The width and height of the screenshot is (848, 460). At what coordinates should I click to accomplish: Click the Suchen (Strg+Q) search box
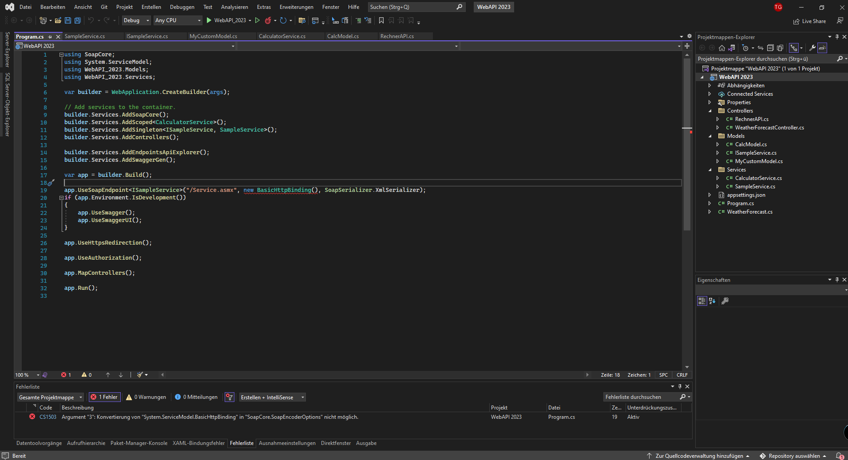coord(416,7)
